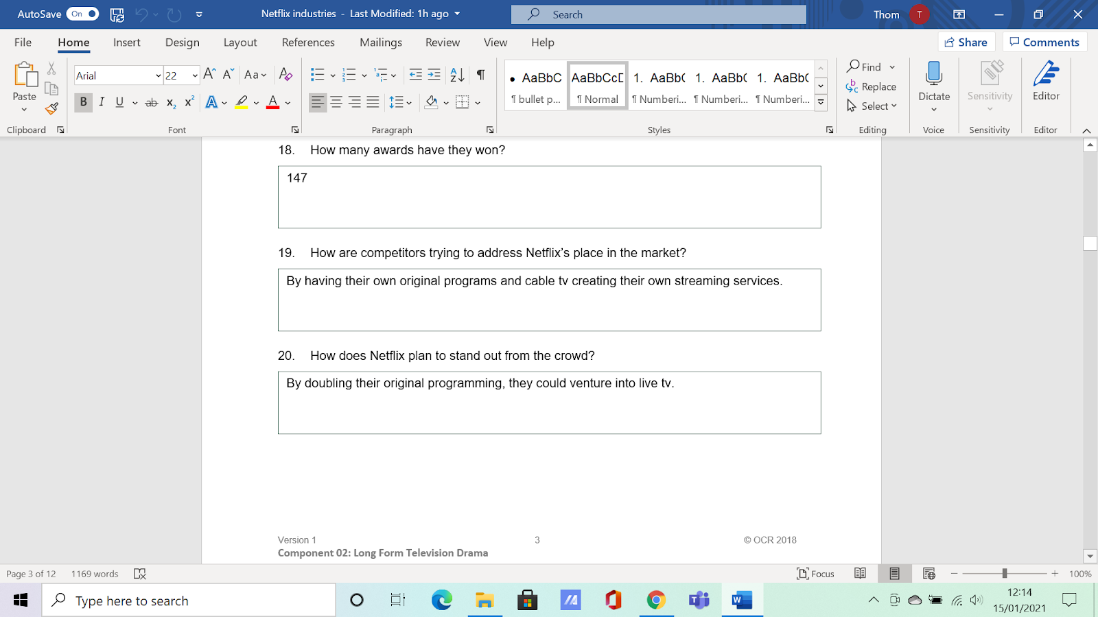Increase font size with the grow font icon

click(210, 74)
